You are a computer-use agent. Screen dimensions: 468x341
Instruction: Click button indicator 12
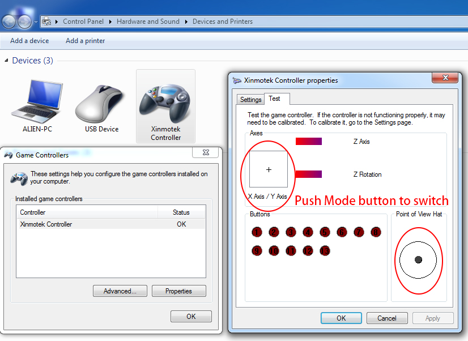(x=308, y=250)
